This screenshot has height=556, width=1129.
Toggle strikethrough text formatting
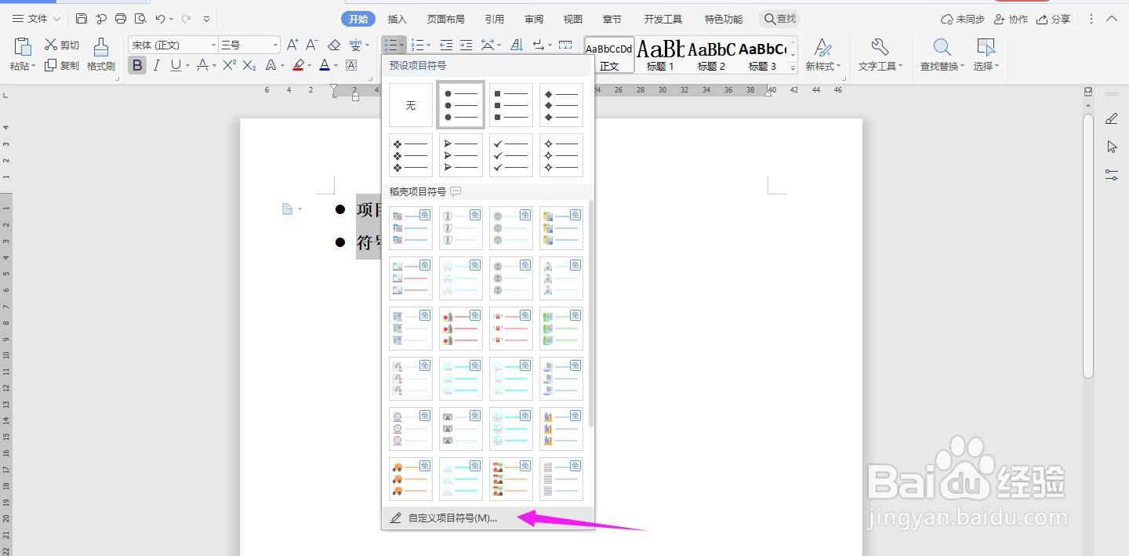pyautogui.click(x=202, y=66)
